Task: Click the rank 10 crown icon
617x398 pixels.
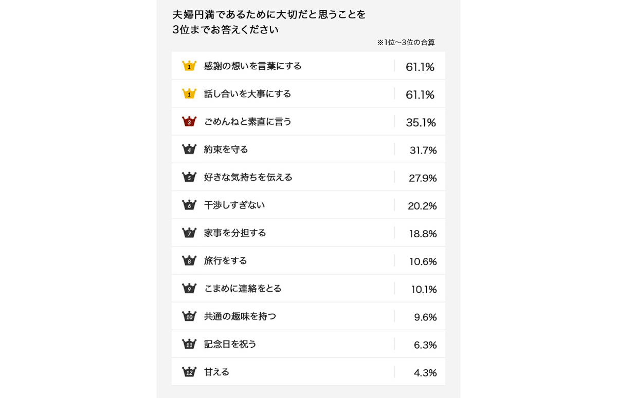Action: [189, 316]
